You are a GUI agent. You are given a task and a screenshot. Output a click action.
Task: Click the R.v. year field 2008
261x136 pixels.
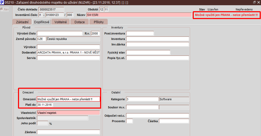pyautogui.click(x=95, y=33)
